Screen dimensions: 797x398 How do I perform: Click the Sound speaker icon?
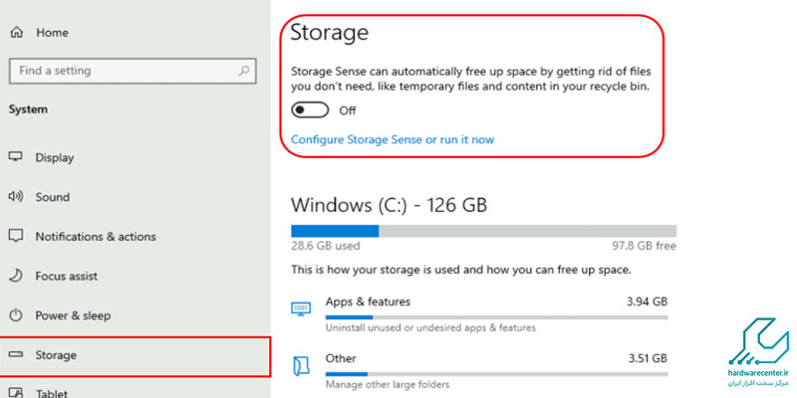pyautogui.click(x=16, y=197)
